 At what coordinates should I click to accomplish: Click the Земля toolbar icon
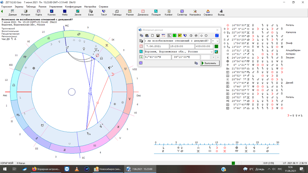78,13
